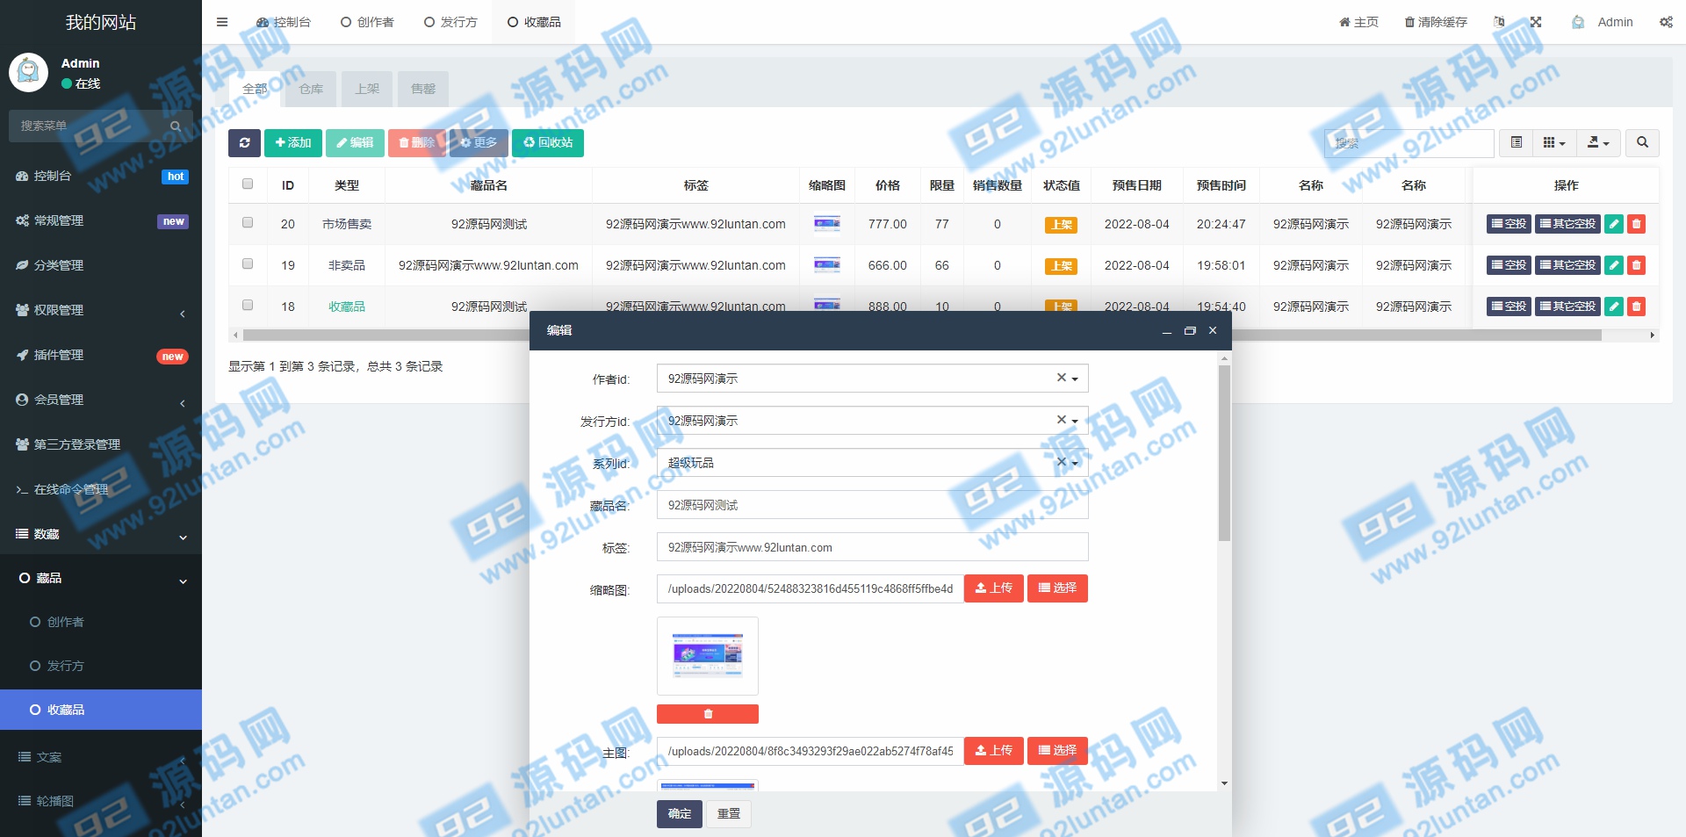Viewport: 1686px width, 837px height.
Task: Clear the 作者id selection with X
Action: 1062,378
